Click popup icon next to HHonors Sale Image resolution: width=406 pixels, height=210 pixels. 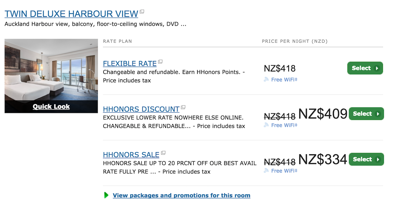pos(163,153)
